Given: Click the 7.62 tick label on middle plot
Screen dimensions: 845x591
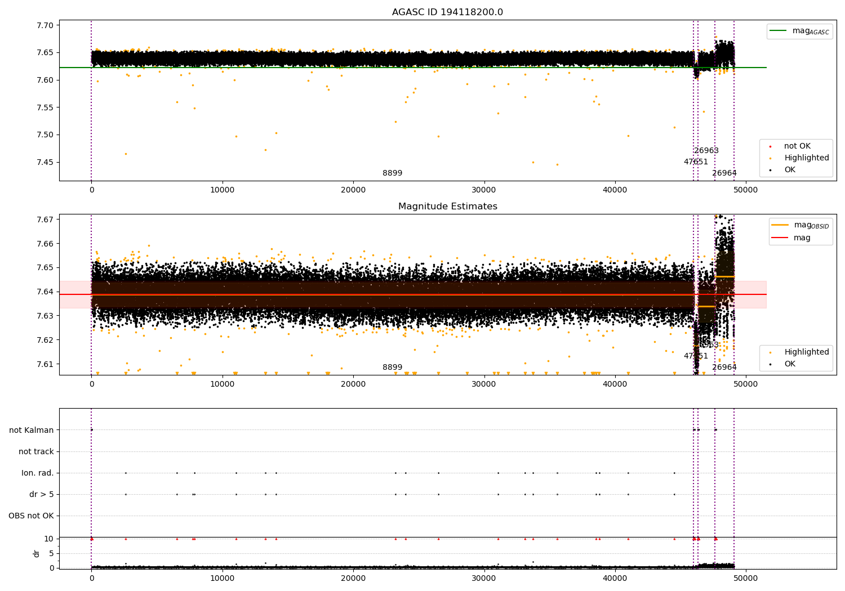Looking at the screenshot, I should [45, 340].
